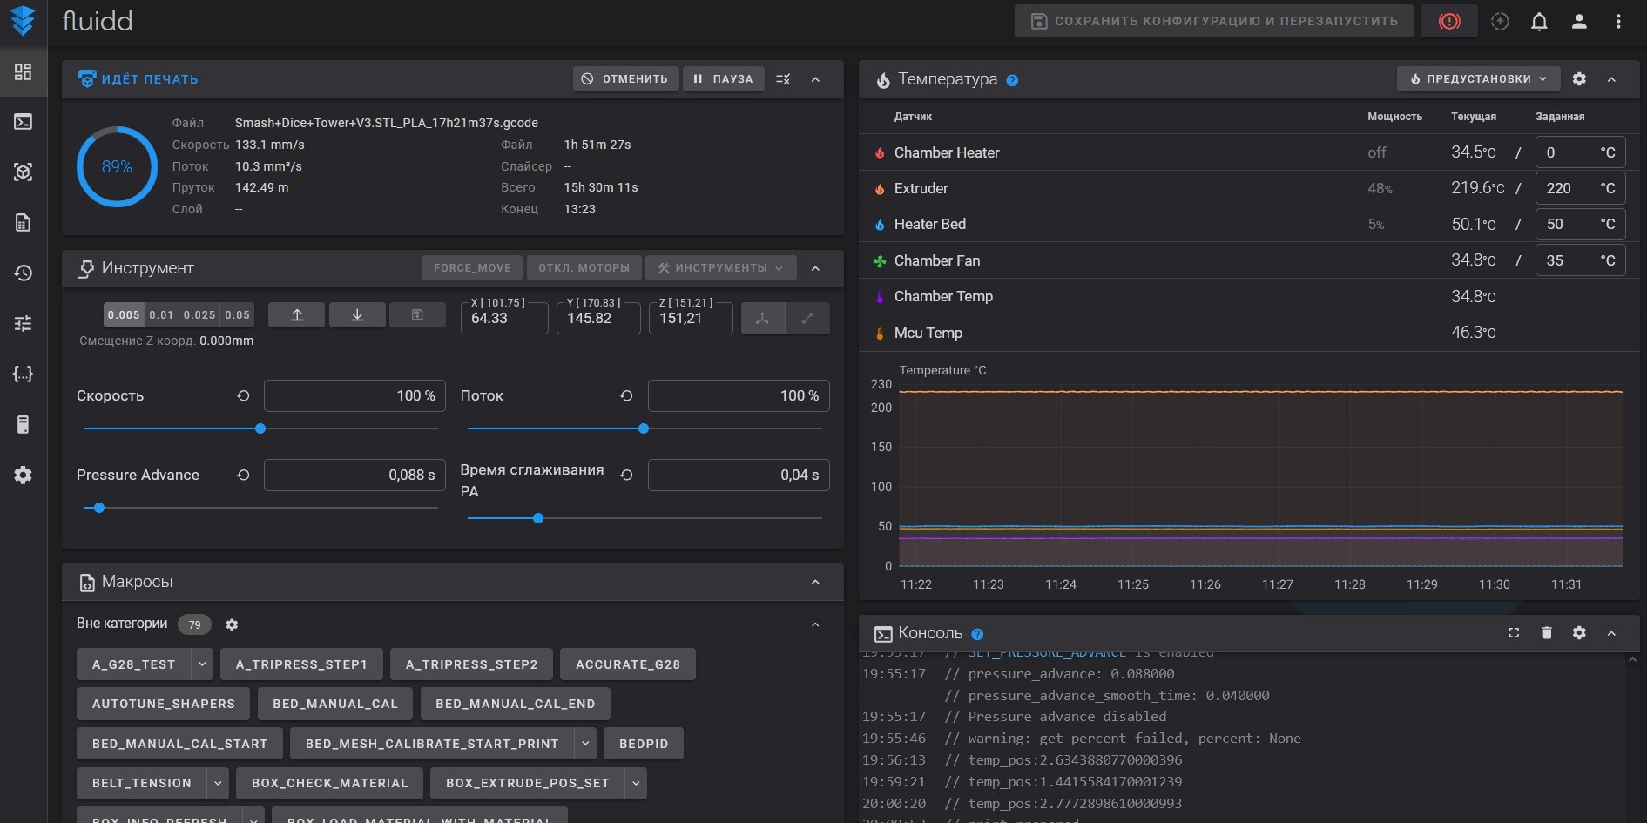Click the Скорость speed slider handle
This screenshot has width=1647, height=823.
pos(260,428)
